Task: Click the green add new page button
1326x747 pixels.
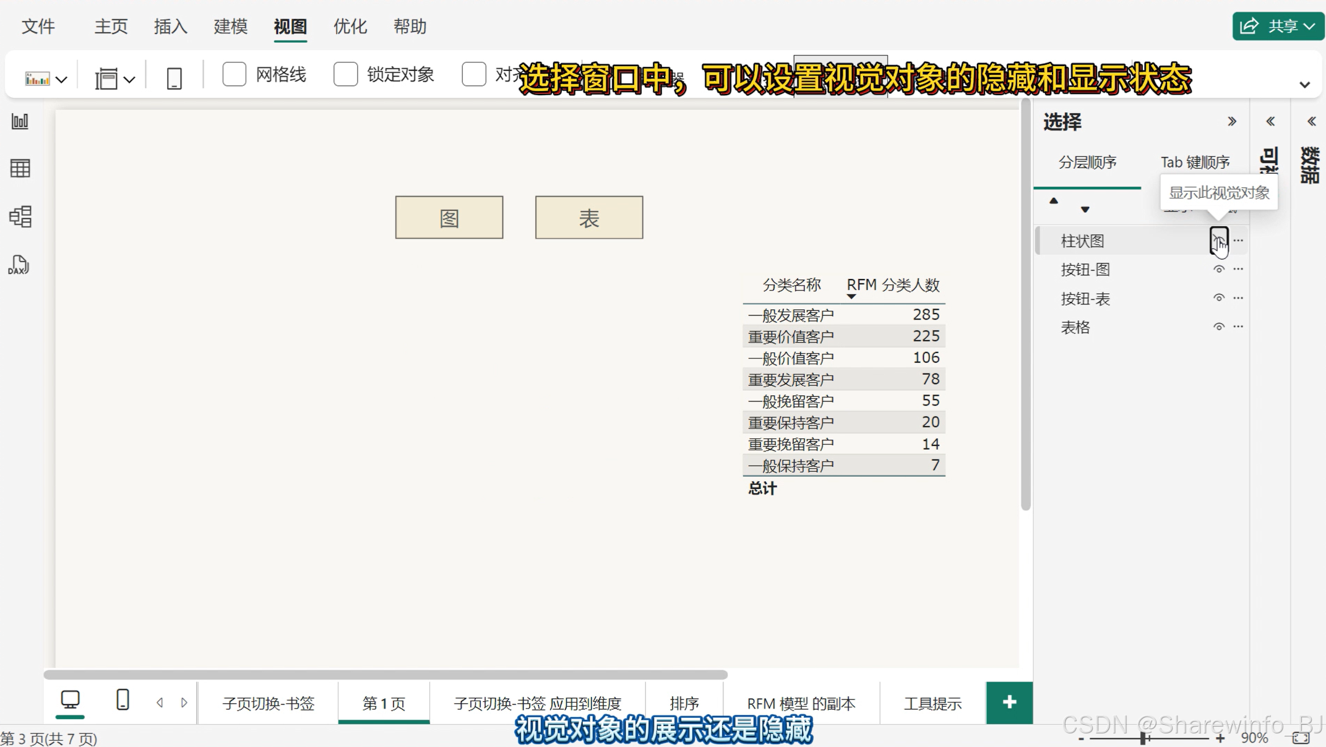Action: (x=1009, y=702)
